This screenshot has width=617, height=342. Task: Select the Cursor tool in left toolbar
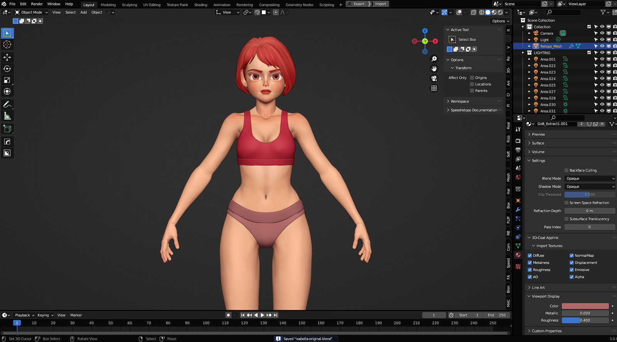coord(7,45)
